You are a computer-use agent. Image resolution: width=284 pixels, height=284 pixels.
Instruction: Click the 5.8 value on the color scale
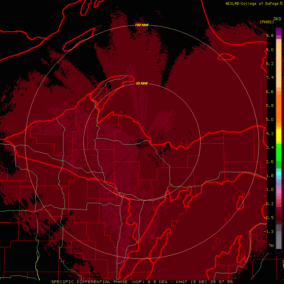(x=270, y=106)
